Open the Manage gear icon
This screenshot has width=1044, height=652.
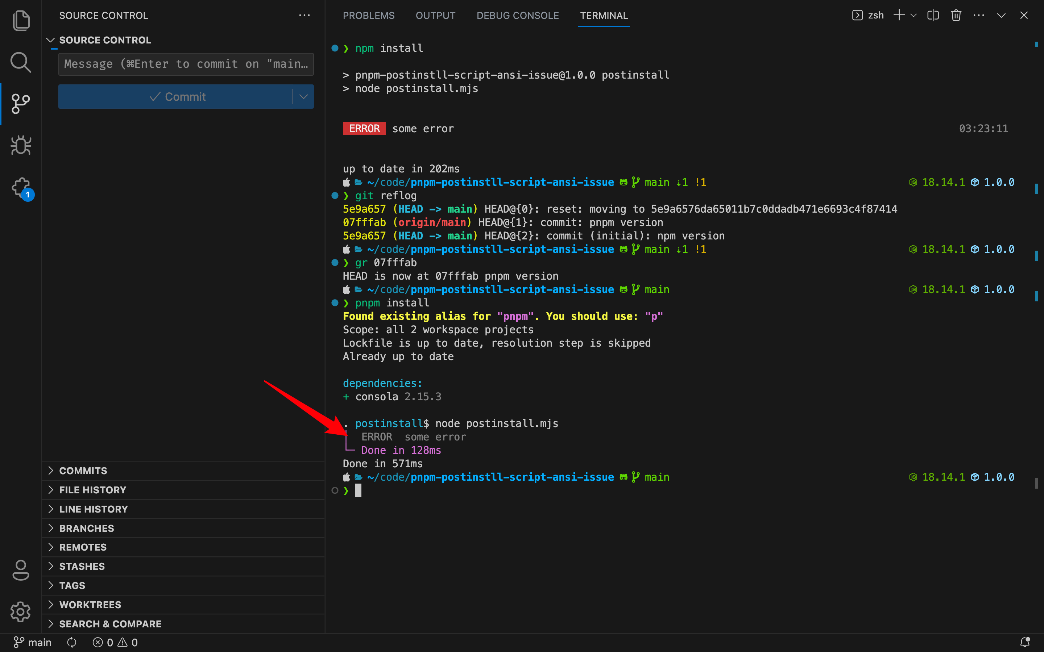point(21,611)
